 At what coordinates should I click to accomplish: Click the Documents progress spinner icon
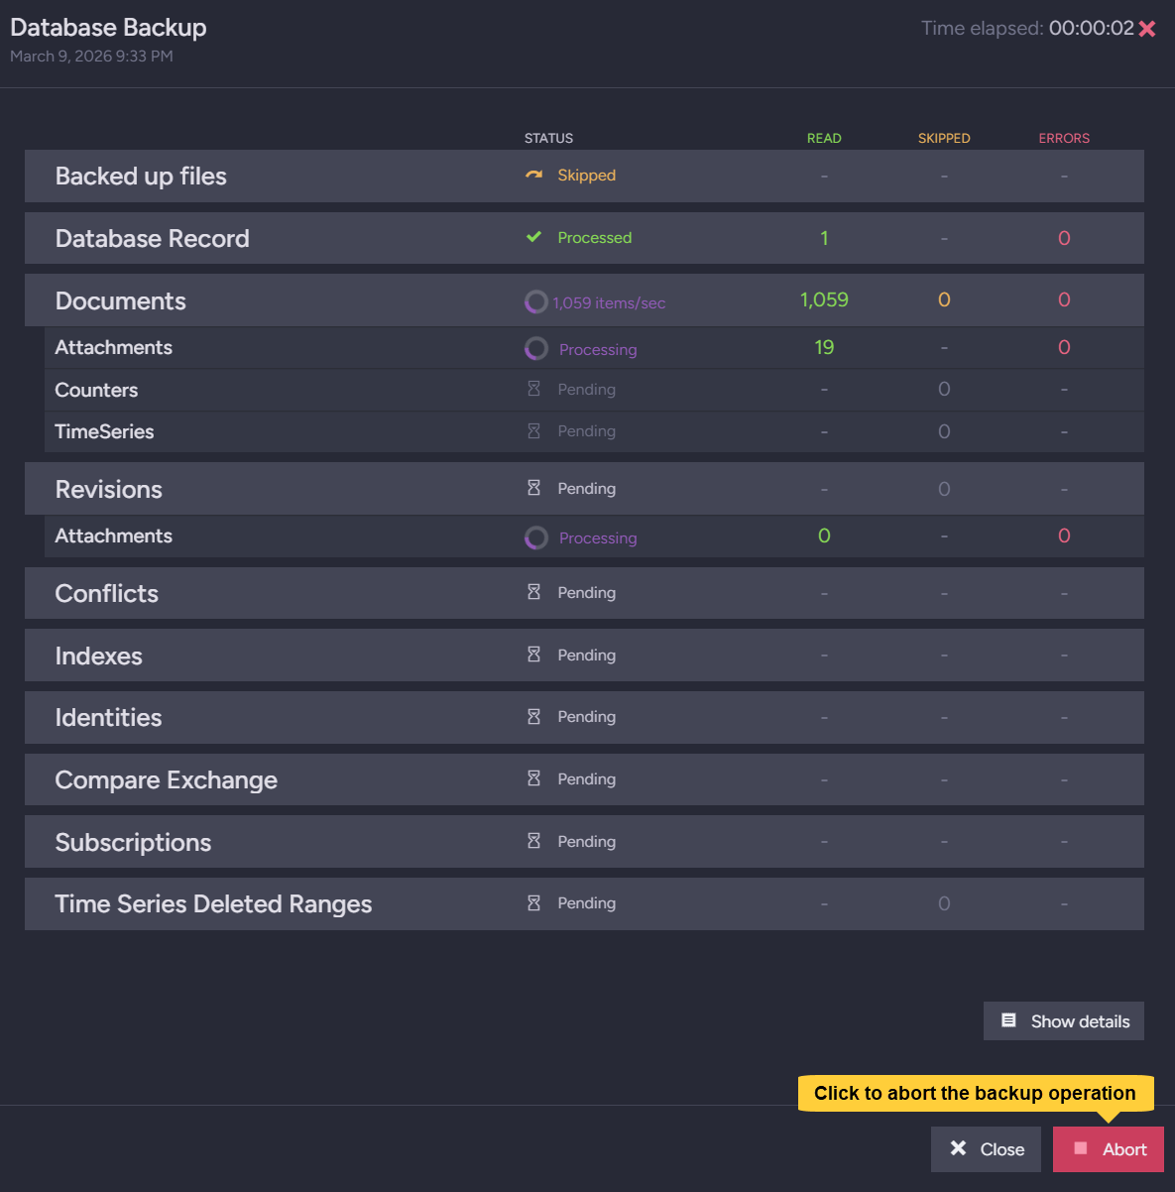(x=535, y=301)
